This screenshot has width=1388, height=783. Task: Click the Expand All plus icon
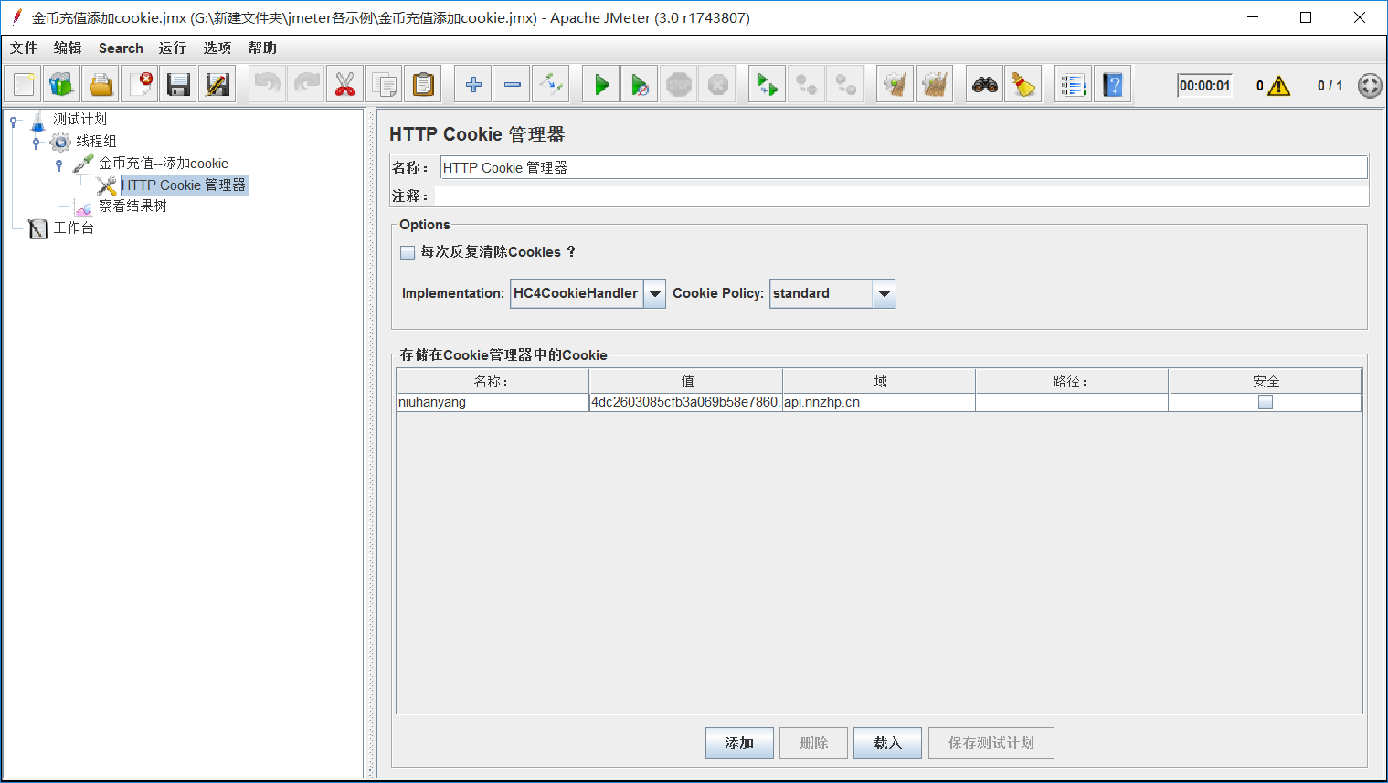pos(473,85)
